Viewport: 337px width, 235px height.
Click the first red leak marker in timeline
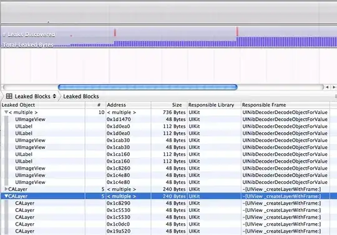coord(115,32)
